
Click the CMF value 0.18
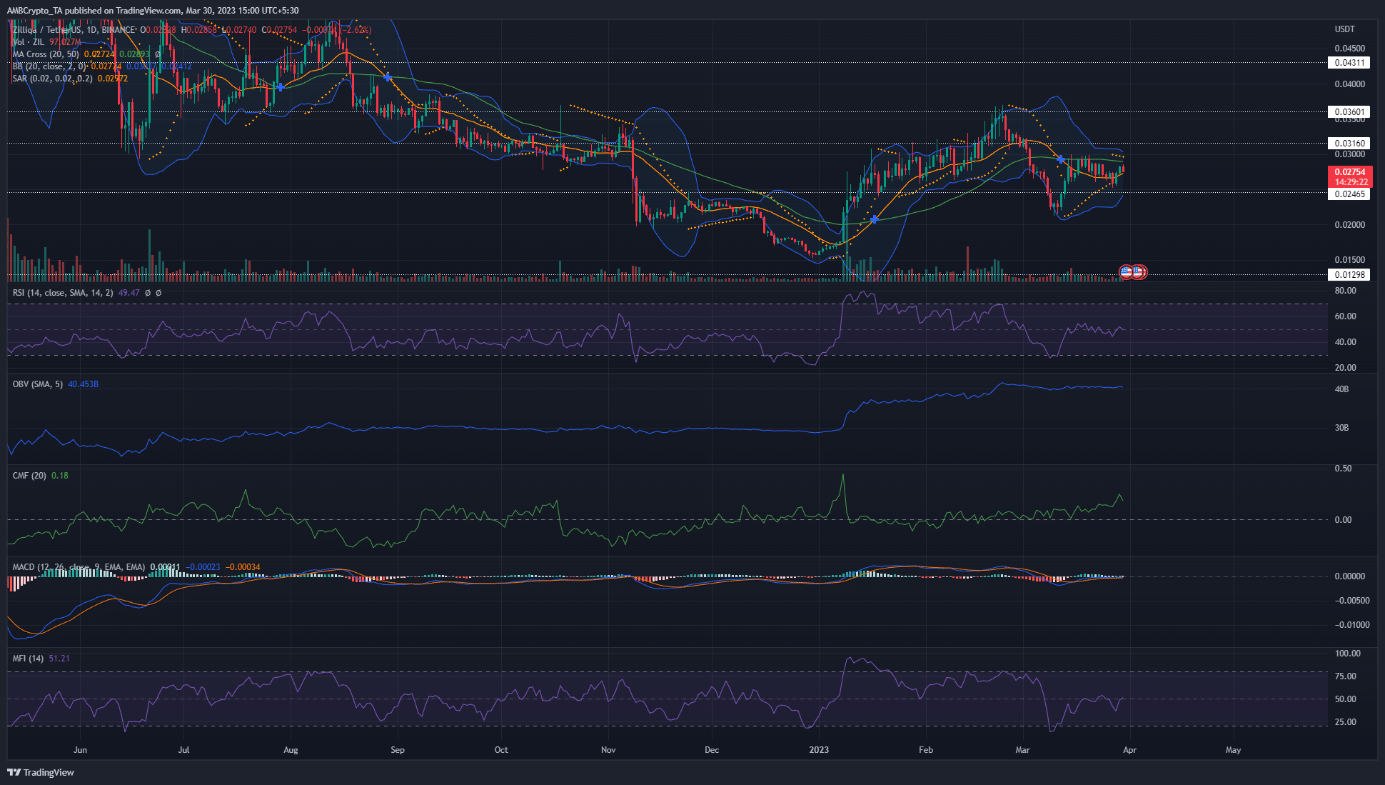60,476
